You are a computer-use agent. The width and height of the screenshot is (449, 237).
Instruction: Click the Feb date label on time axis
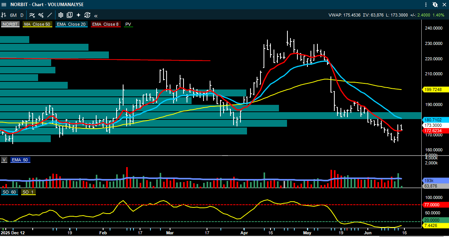click(x=103, y=233)
